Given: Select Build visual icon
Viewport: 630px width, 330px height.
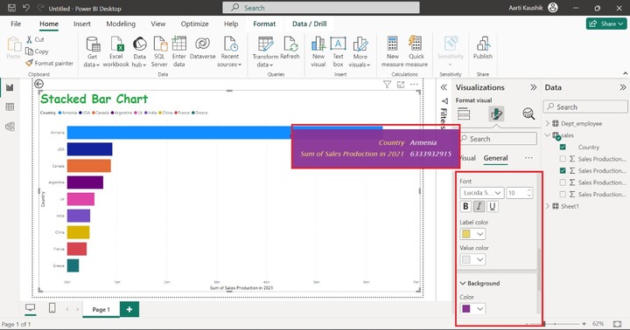Looking at the screenshot, I should (x=464, y=114).
